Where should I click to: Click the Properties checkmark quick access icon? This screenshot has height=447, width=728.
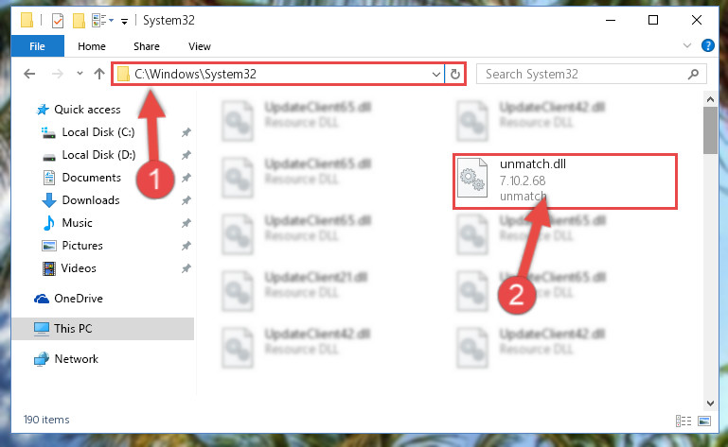(x=58, y=21)
